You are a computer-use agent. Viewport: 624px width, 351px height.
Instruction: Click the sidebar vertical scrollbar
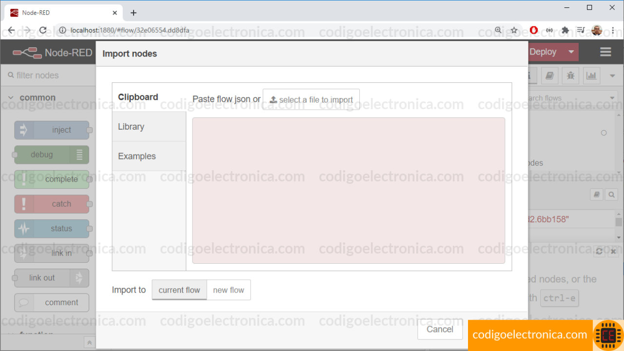point(618,222)
